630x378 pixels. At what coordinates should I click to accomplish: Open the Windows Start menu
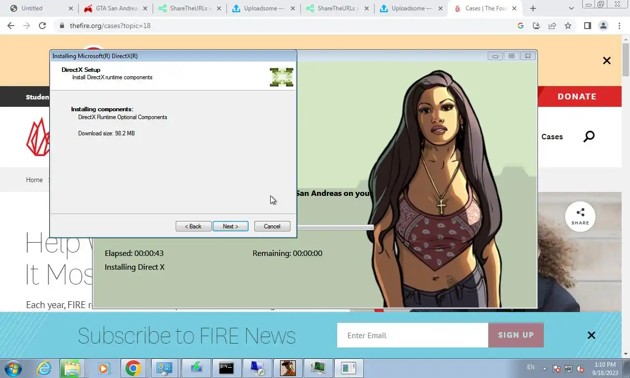[x=13, y=368]
